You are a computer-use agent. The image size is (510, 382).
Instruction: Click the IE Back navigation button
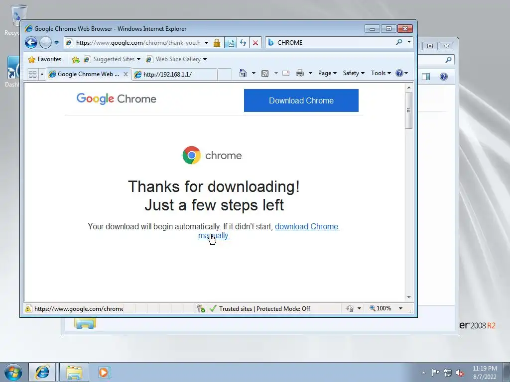[31, 43]
